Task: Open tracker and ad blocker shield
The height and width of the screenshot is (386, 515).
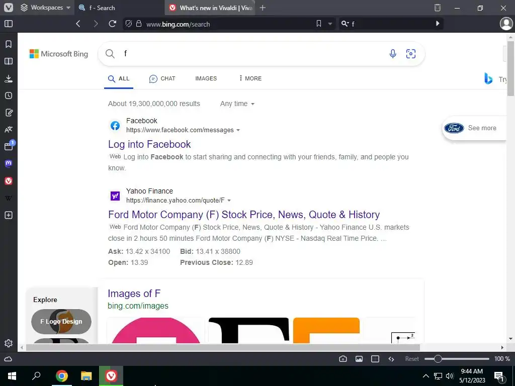Action: pos(129,24)
